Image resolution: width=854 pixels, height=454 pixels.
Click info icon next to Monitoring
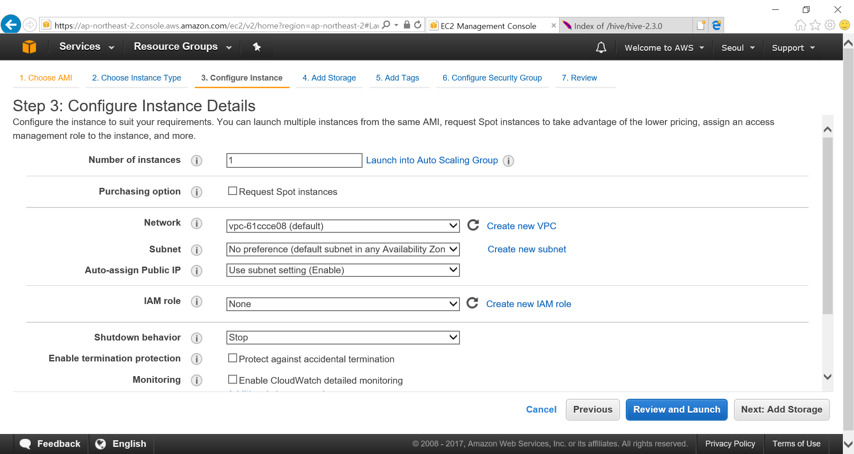tap(197, 380)
